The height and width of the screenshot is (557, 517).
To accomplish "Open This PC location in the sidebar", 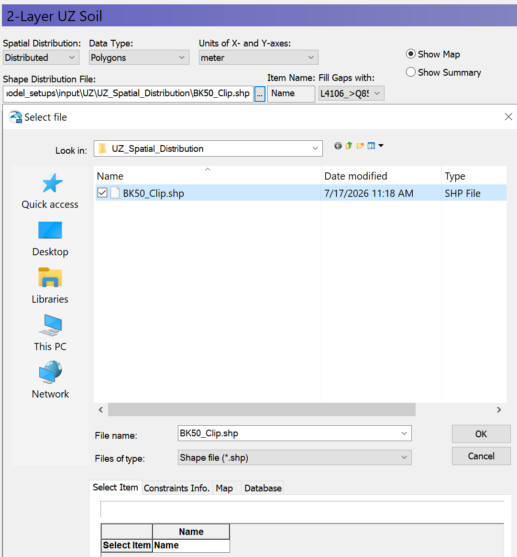I will point(50,333).
